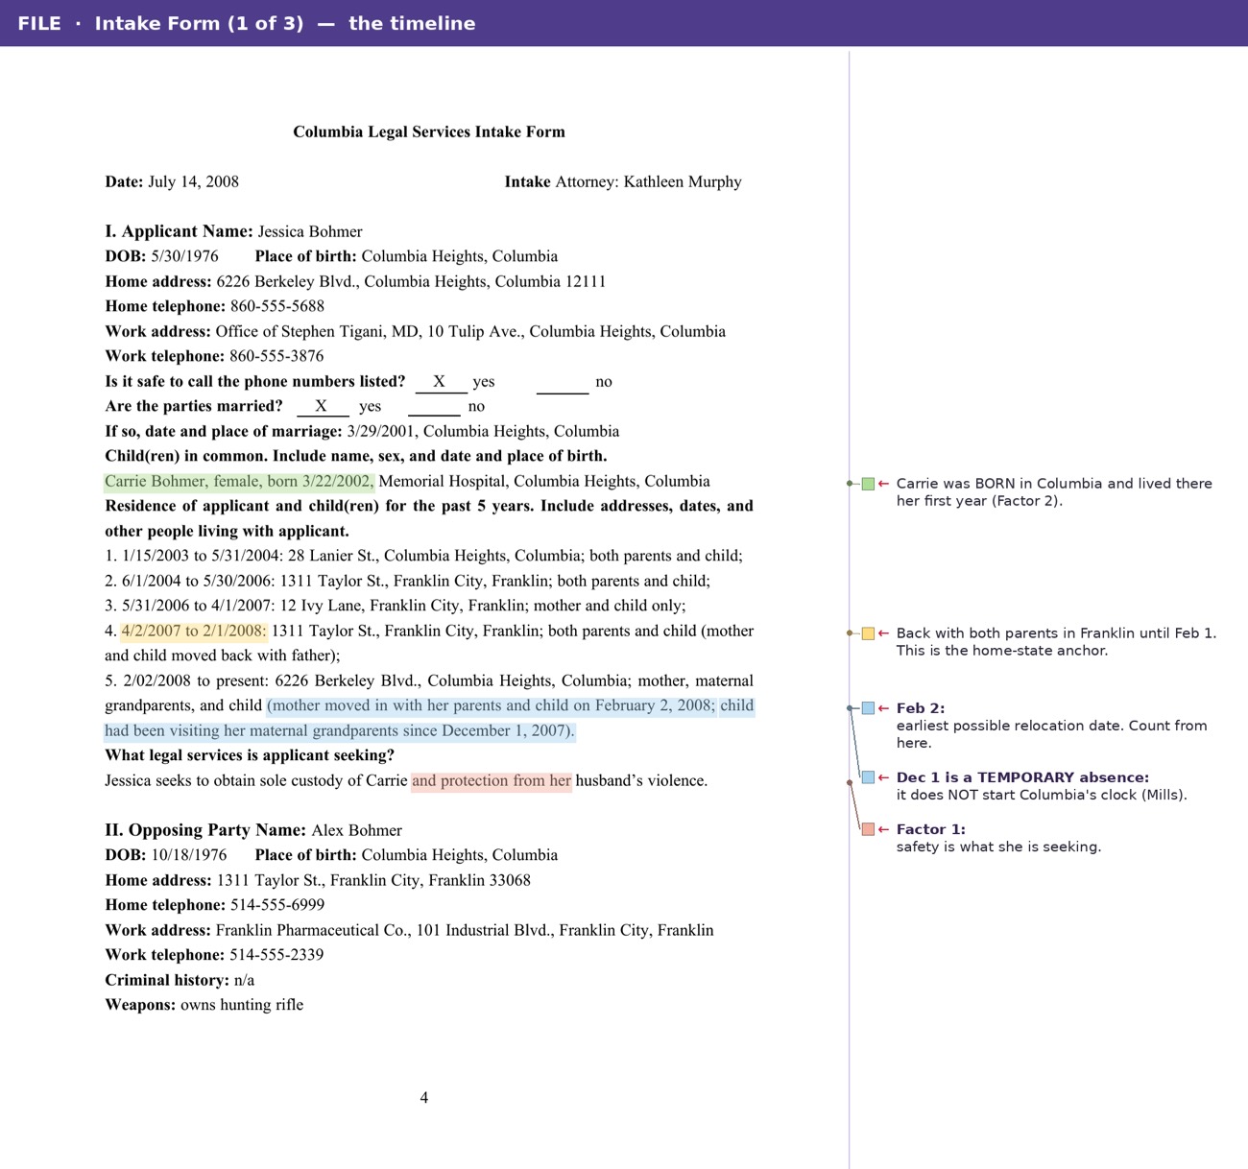Click the title 'Columbia Legal Services Intake Form'
This screenshot has width=1248, height=1169.
click(x=429, y=131)
